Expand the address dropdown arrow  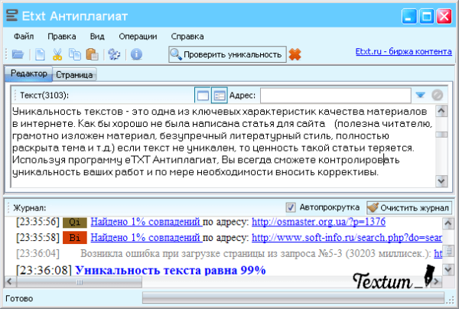tap(420, 95)
